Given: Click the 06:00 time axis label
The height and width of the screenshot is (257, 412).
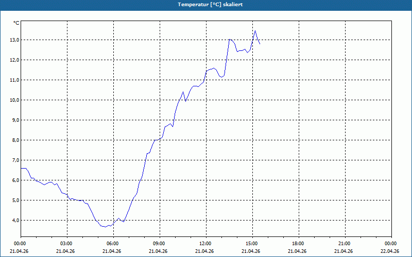Looking at the screenshot, I should (x=113, y=244).
